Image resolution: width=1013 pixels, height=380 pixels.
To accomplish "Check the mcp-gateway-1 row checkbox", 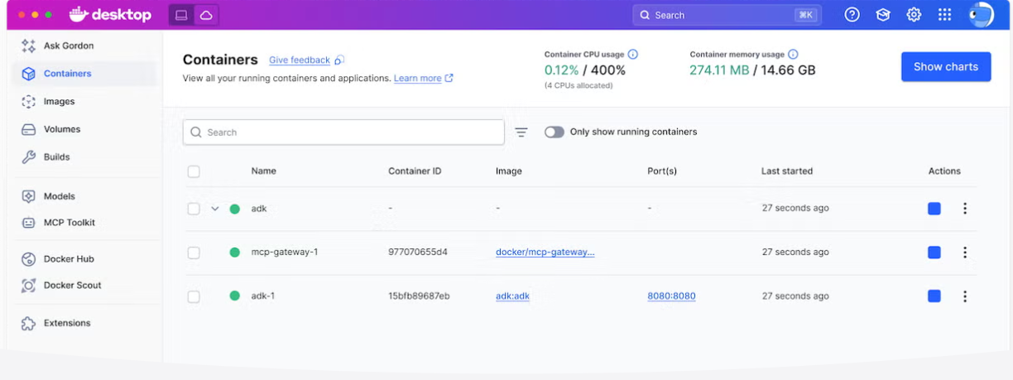I will click(x=194, y=253).
